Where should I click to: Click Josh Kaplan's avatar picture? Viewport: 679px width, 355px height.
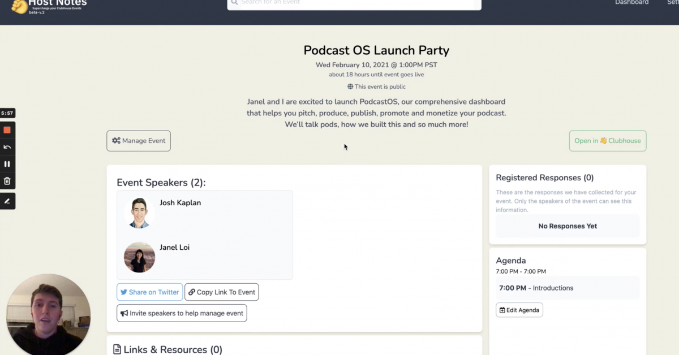[139, 213]
